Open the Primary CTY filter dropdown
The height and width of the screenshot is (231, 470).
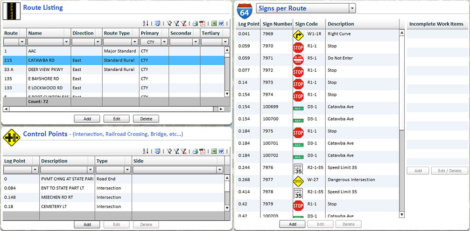coord(165,42)
